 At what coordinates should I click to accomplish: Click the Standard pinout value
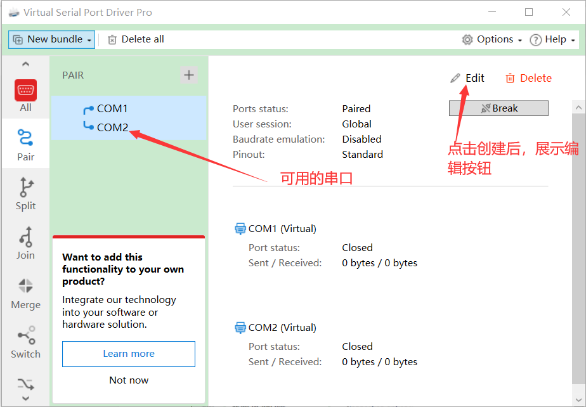click(x=363, y=154)
